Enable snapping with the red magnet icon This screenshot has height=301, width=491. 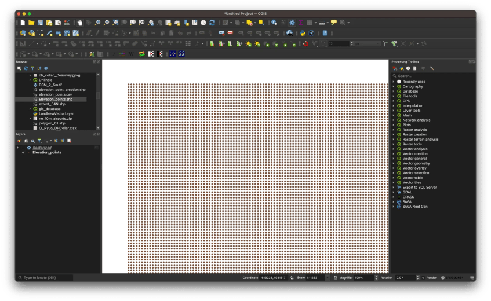tap(306, 43)
